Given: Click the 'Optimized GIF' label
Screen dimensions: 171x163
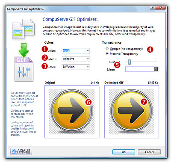Looking at the screenshot, I should coord(114,83).
